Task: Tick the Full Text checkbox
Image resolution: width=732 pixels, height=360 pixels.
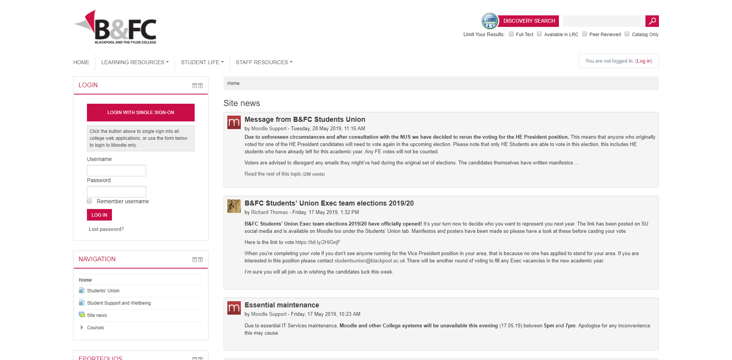Action: (511, 34)
